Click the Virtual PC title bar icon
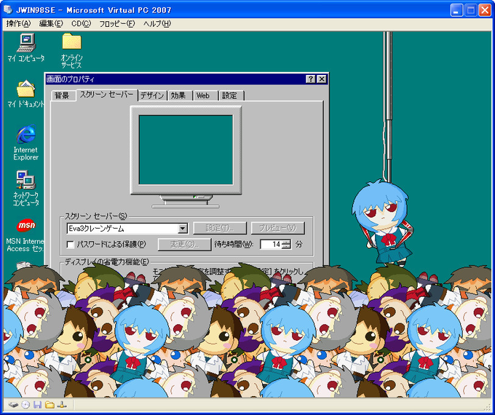Viewport: 495px width, 415px height. [x=8, y=9]
